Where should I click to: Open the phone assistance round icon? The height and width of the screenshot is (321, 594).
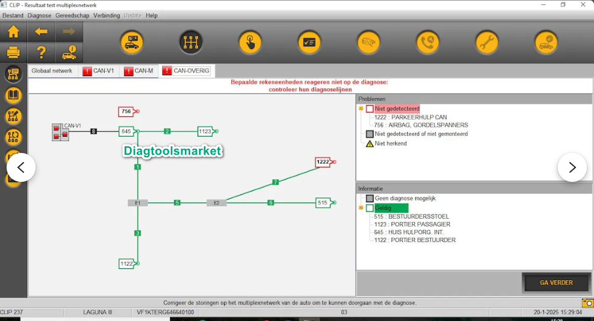pos(428,42)
